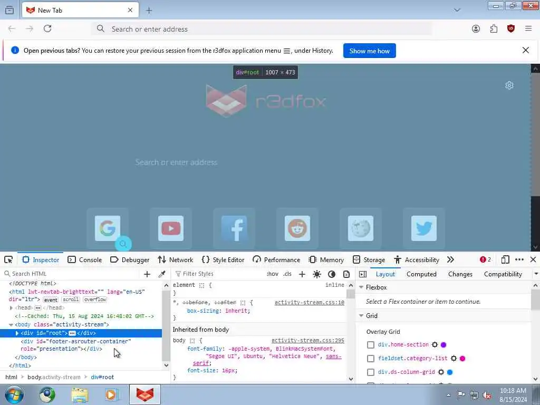Open the Storage tab
Screen dimensions: 540x405
coord(369,259)
